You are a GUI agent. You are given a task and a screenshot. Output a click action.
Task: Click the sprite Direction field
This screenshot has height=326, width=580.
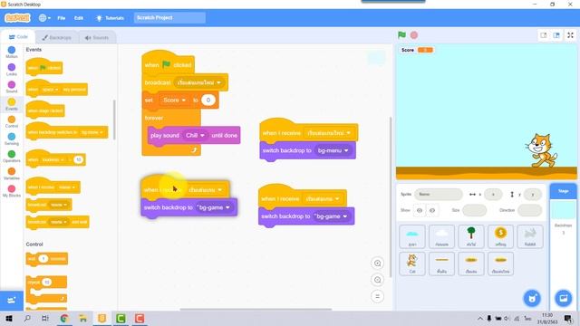point(529,210)
